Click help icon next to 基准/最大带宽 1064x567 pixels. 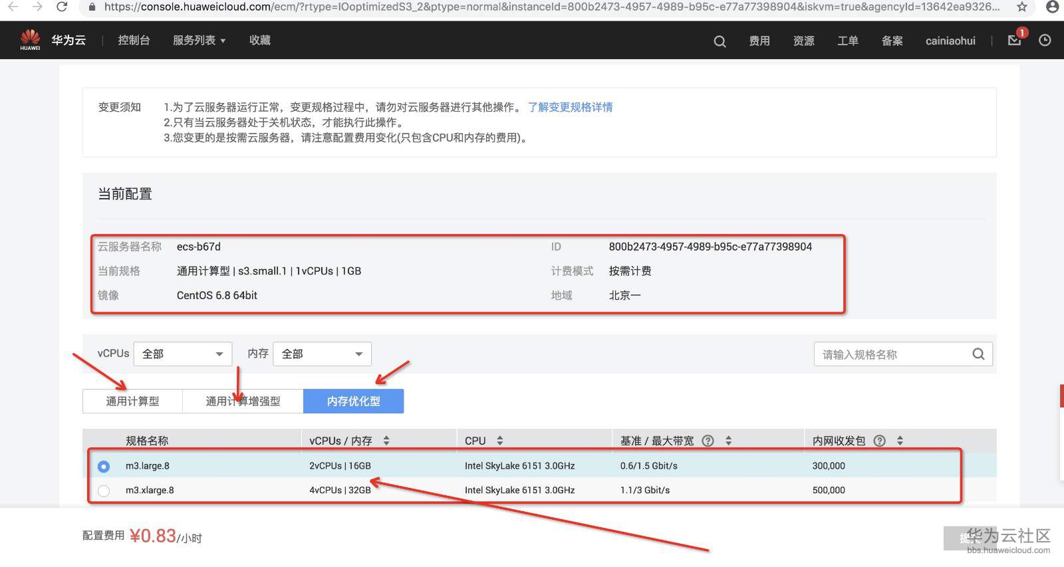(x=708, y=441)
